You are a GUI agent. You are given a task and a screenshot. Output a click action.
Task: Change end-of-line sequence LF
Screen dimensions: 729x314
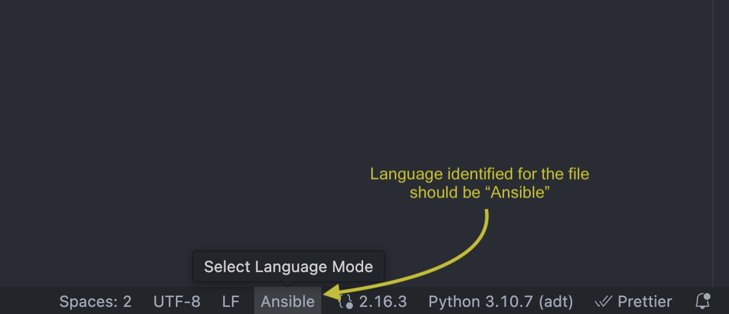[x=231, y=301]
